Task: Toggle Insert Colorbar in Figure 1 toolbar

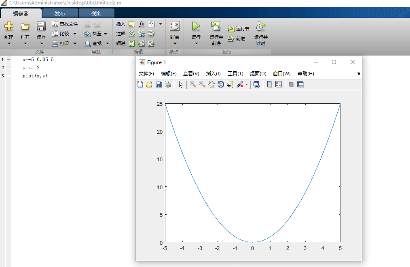Action: pyautogui.click(x=269, y=84)
